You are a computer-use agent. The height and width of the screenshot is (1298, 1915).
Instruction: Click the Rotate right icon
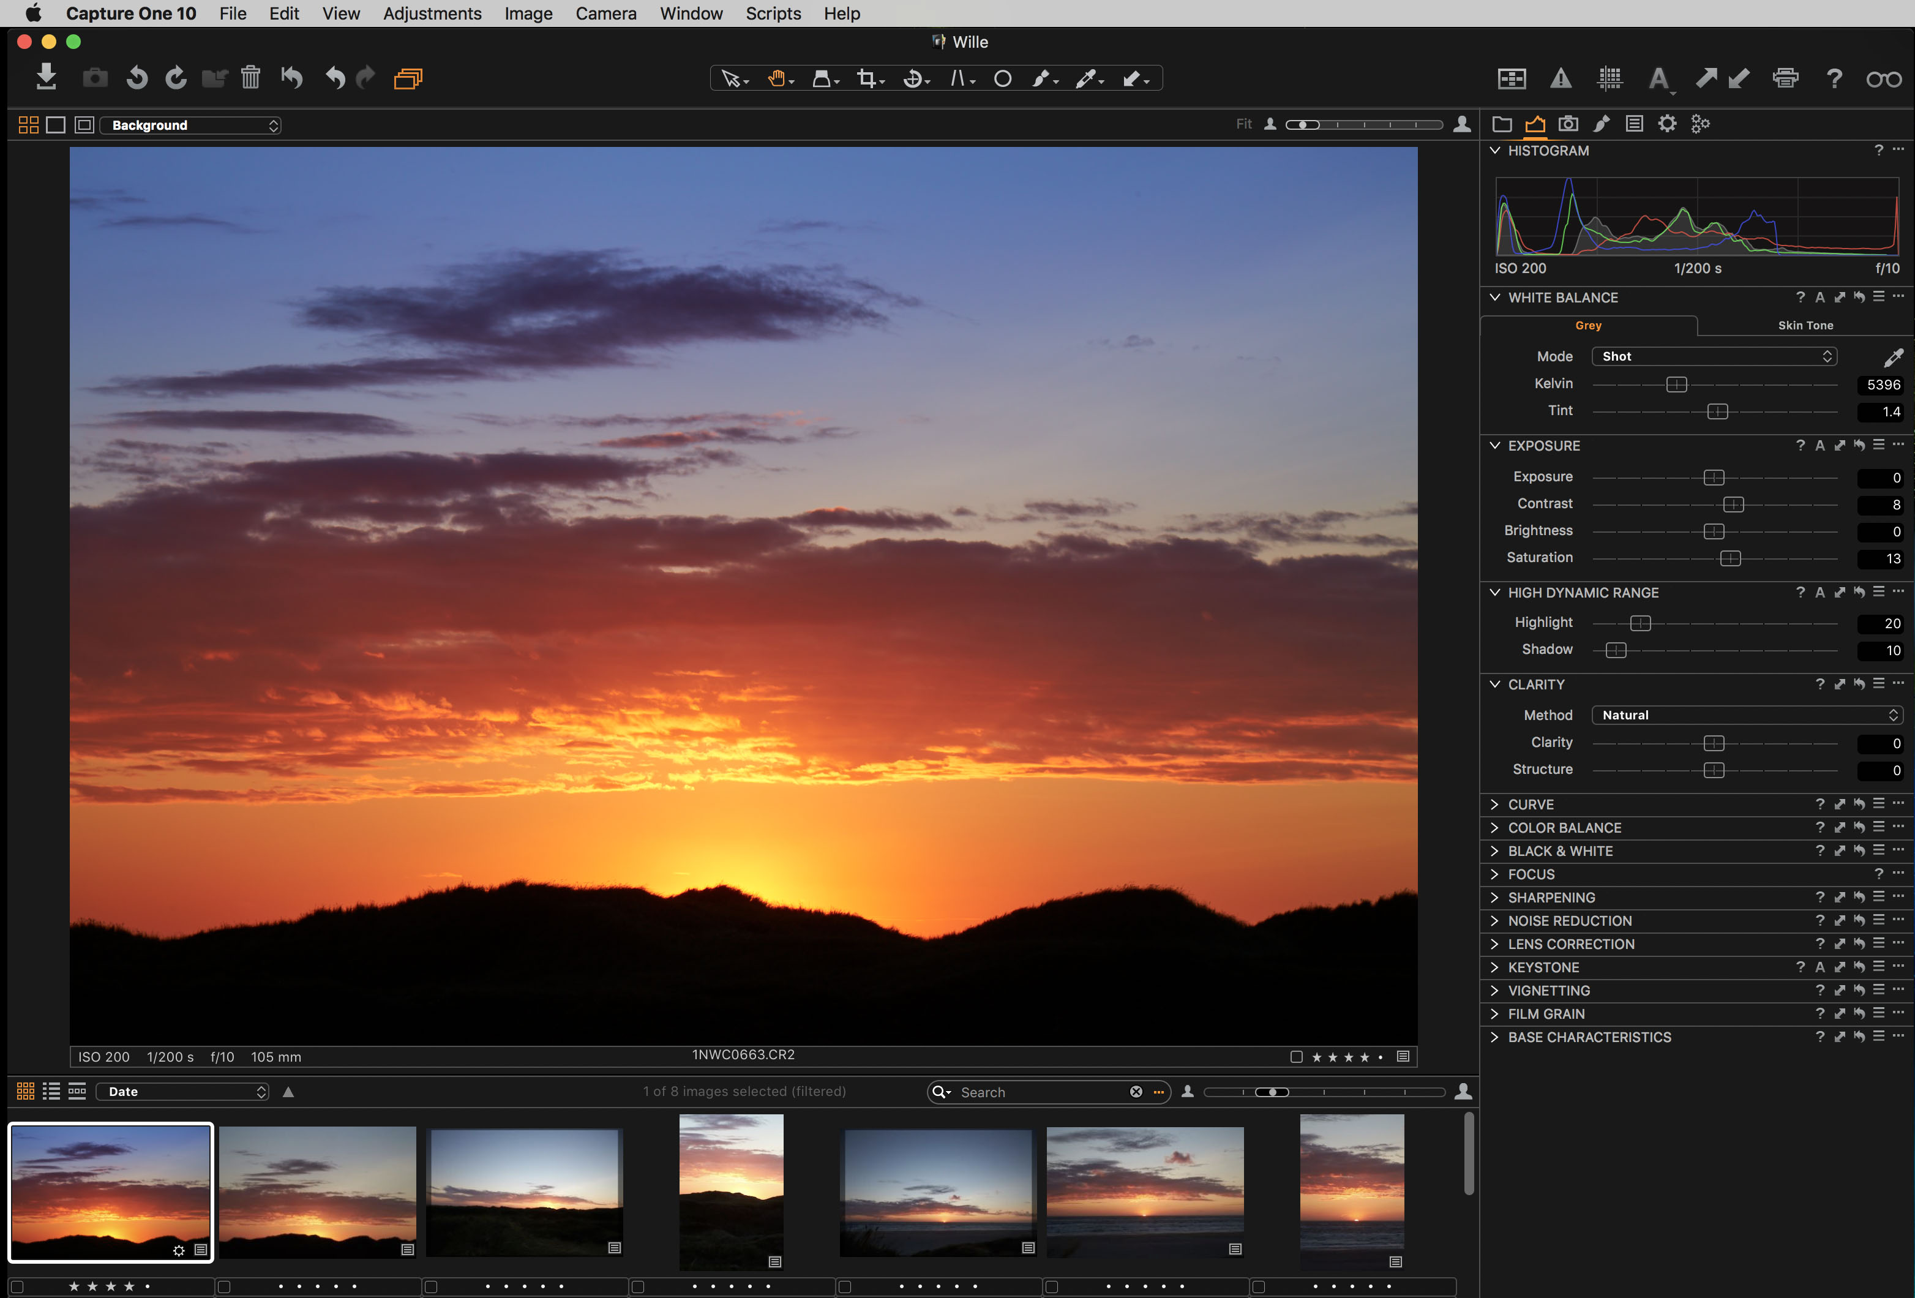click(x=176, y=78)
